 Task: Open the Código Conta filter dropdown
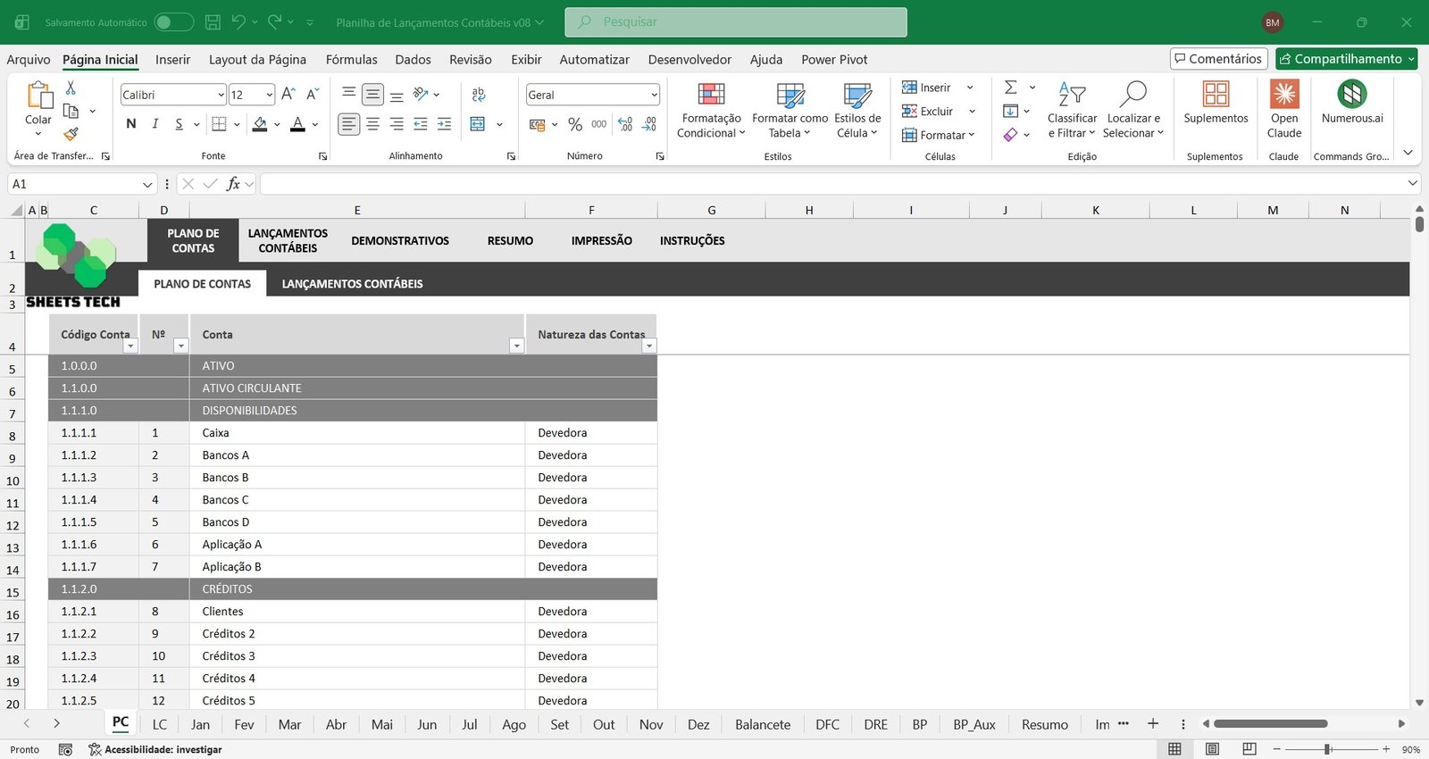tap(130, 346)
